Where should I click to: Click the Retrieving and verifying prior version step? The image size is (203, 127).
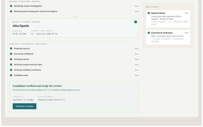pyautogui.click(x=36, y=11)
